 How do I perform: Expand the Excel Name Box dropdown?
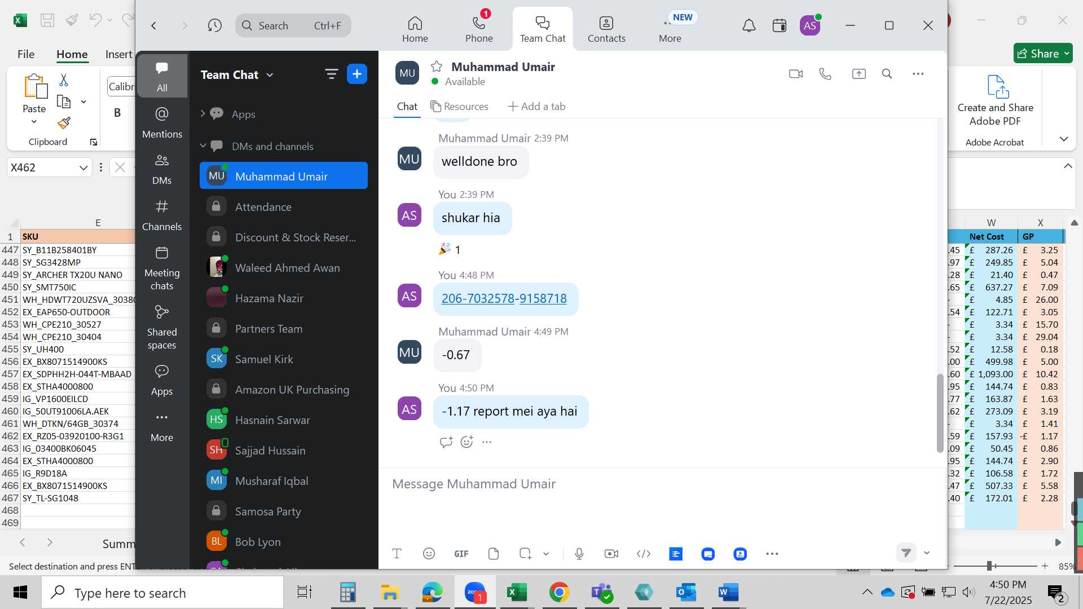[83, 167]
